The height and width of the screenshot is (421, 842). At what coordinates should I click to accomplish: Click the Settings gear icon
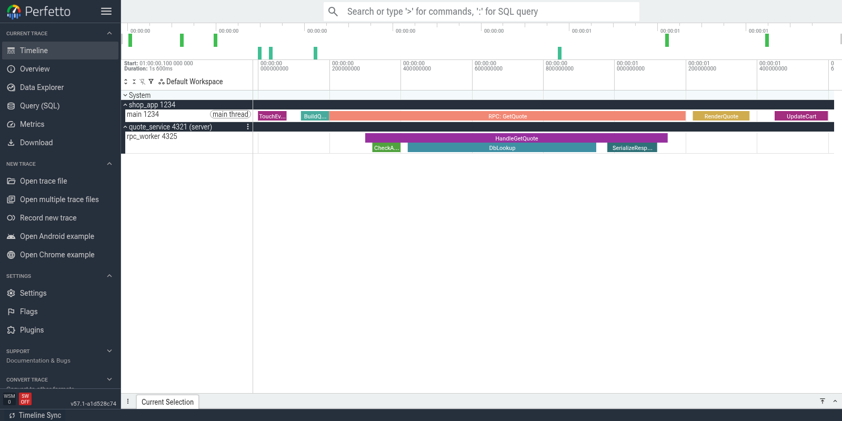[x=11, y=293]
